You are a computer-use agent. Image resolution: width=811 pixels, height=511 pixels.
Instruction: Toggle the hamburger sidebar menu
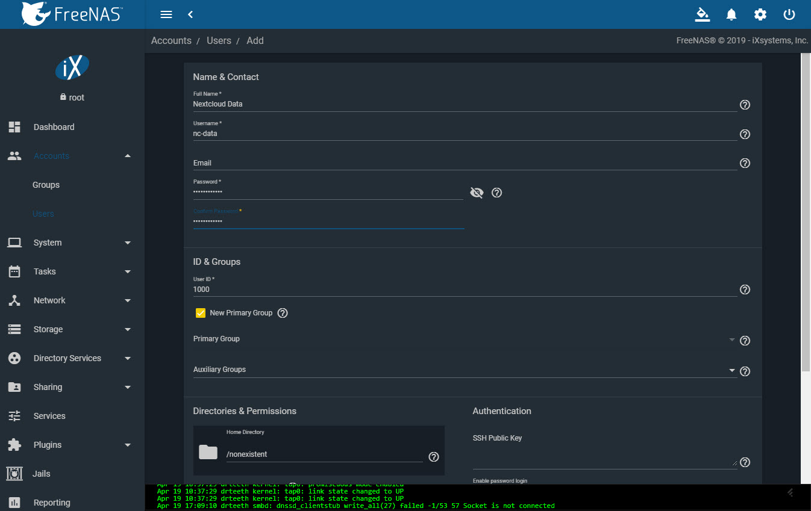[167, 14]
